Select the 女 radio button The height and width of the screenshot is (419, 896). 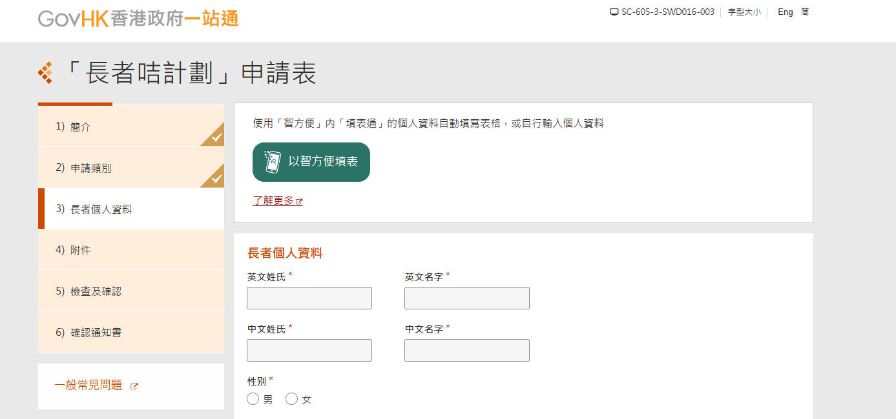click(292, 399)
